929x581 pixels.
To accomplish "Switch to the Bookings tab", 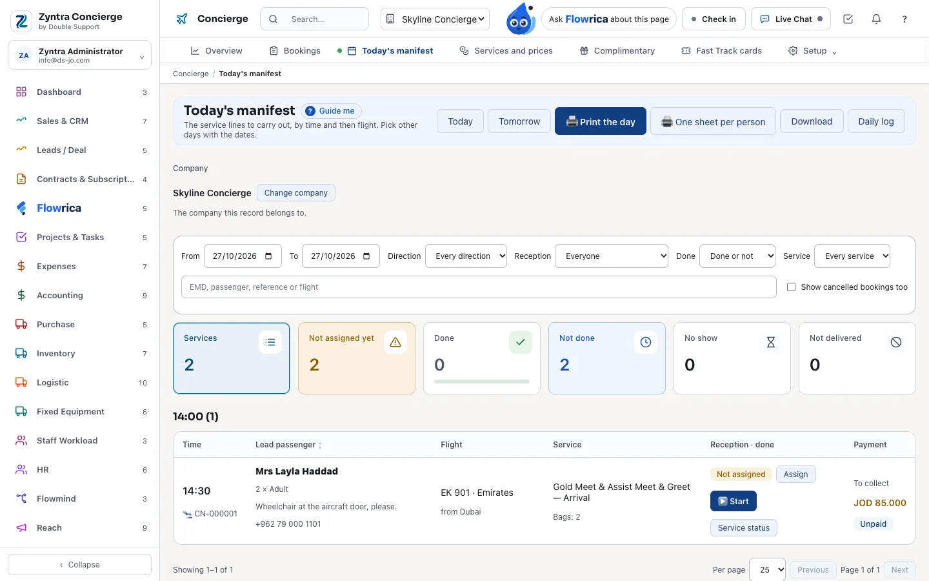I will (295, 50).
